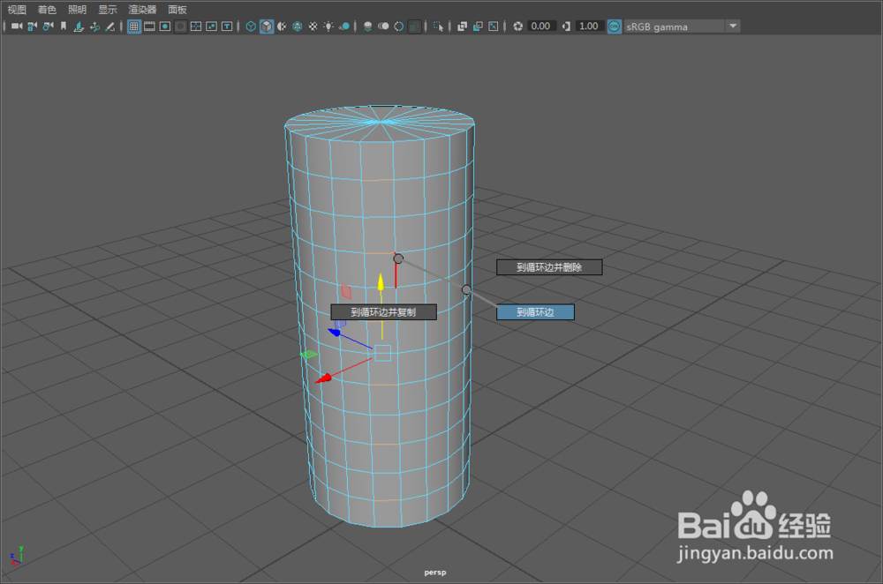Click the red plane handle of manipulator
The height and width of the screenshot is (584, 883).
(346, 291)
